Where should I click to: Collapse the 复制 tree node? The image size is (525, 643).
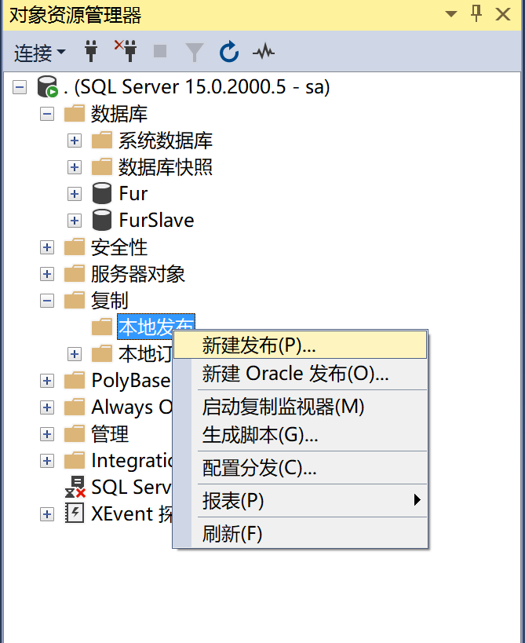tap(47, 301)
